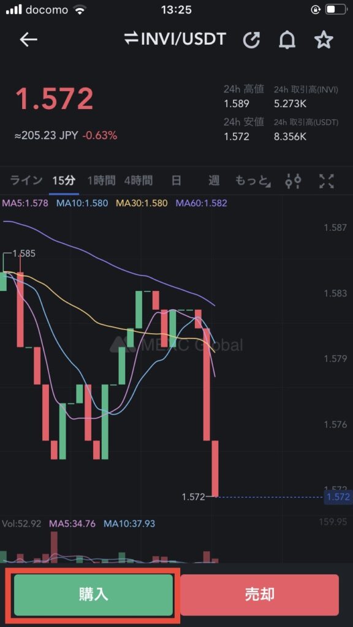Open the share chart icon

(252, 40)
